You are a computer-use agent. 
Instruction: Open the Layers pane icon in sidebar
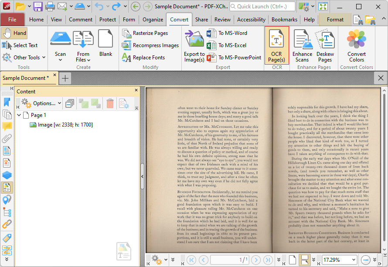pyautogui.click(x=7, y=175)
